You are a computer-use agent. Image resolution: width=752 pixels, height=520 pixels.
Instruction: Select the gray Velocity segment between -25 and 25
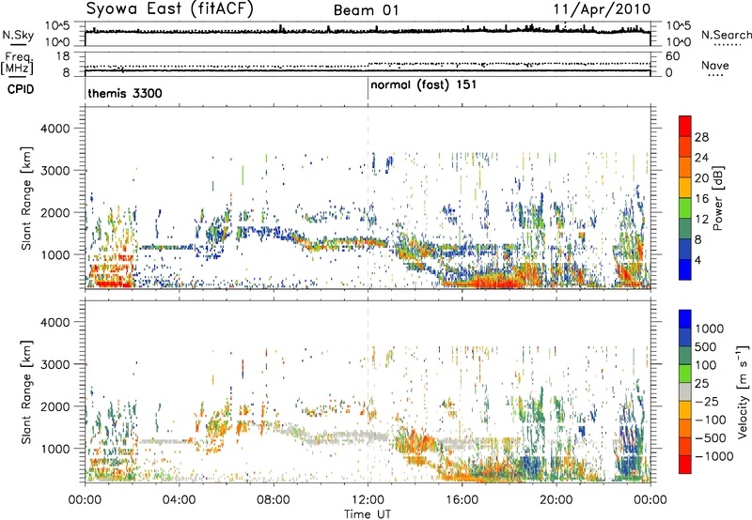pos(685,391)
